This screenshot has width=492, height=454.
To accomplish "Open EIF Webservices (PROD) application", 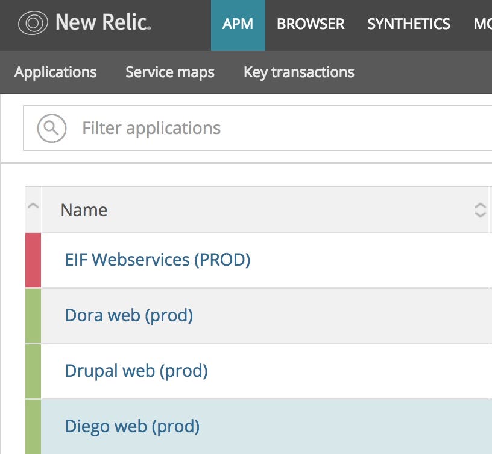I will point(157,260).
